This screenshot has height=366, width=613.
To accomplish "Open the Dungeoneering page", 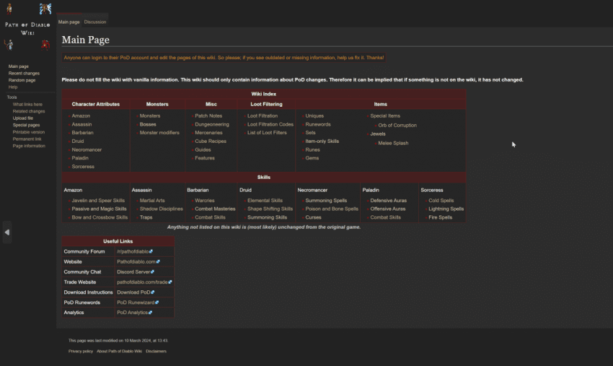I will (212, 124).
